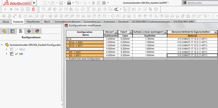Image resolution: width=218 pixels, height=108 pixels.
Task: Open the Measure tape tool
Action: [49, 9]
